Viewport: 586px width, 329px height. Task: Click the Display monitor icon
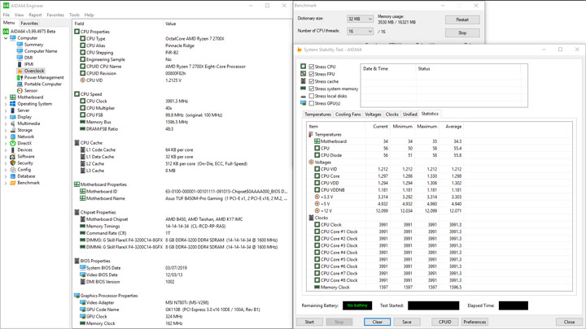13,117
